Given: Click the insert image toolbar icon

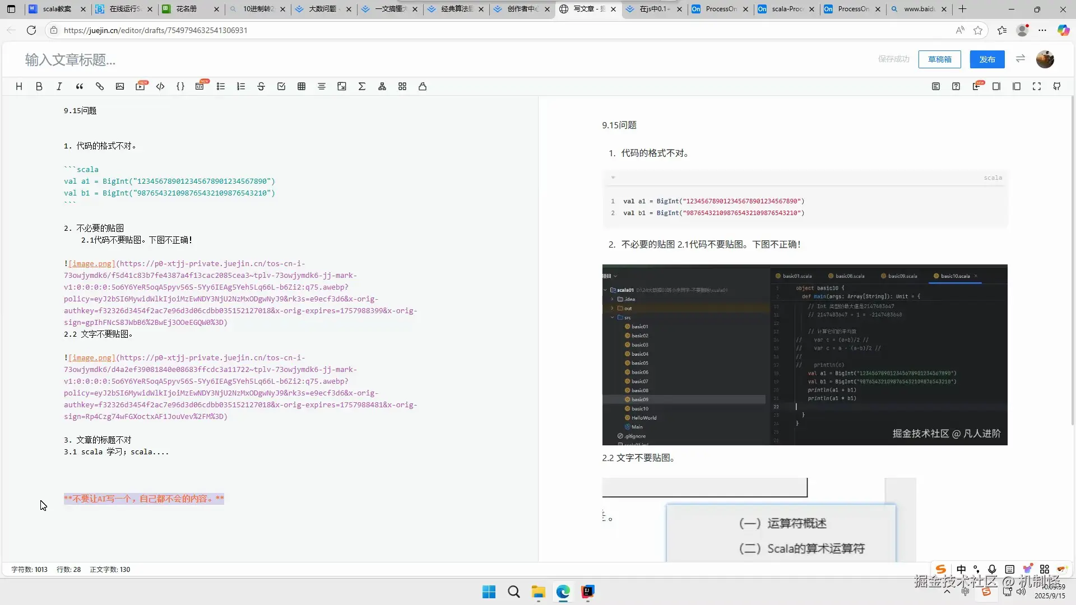Looking at the screenshot, I should point(120,86).
